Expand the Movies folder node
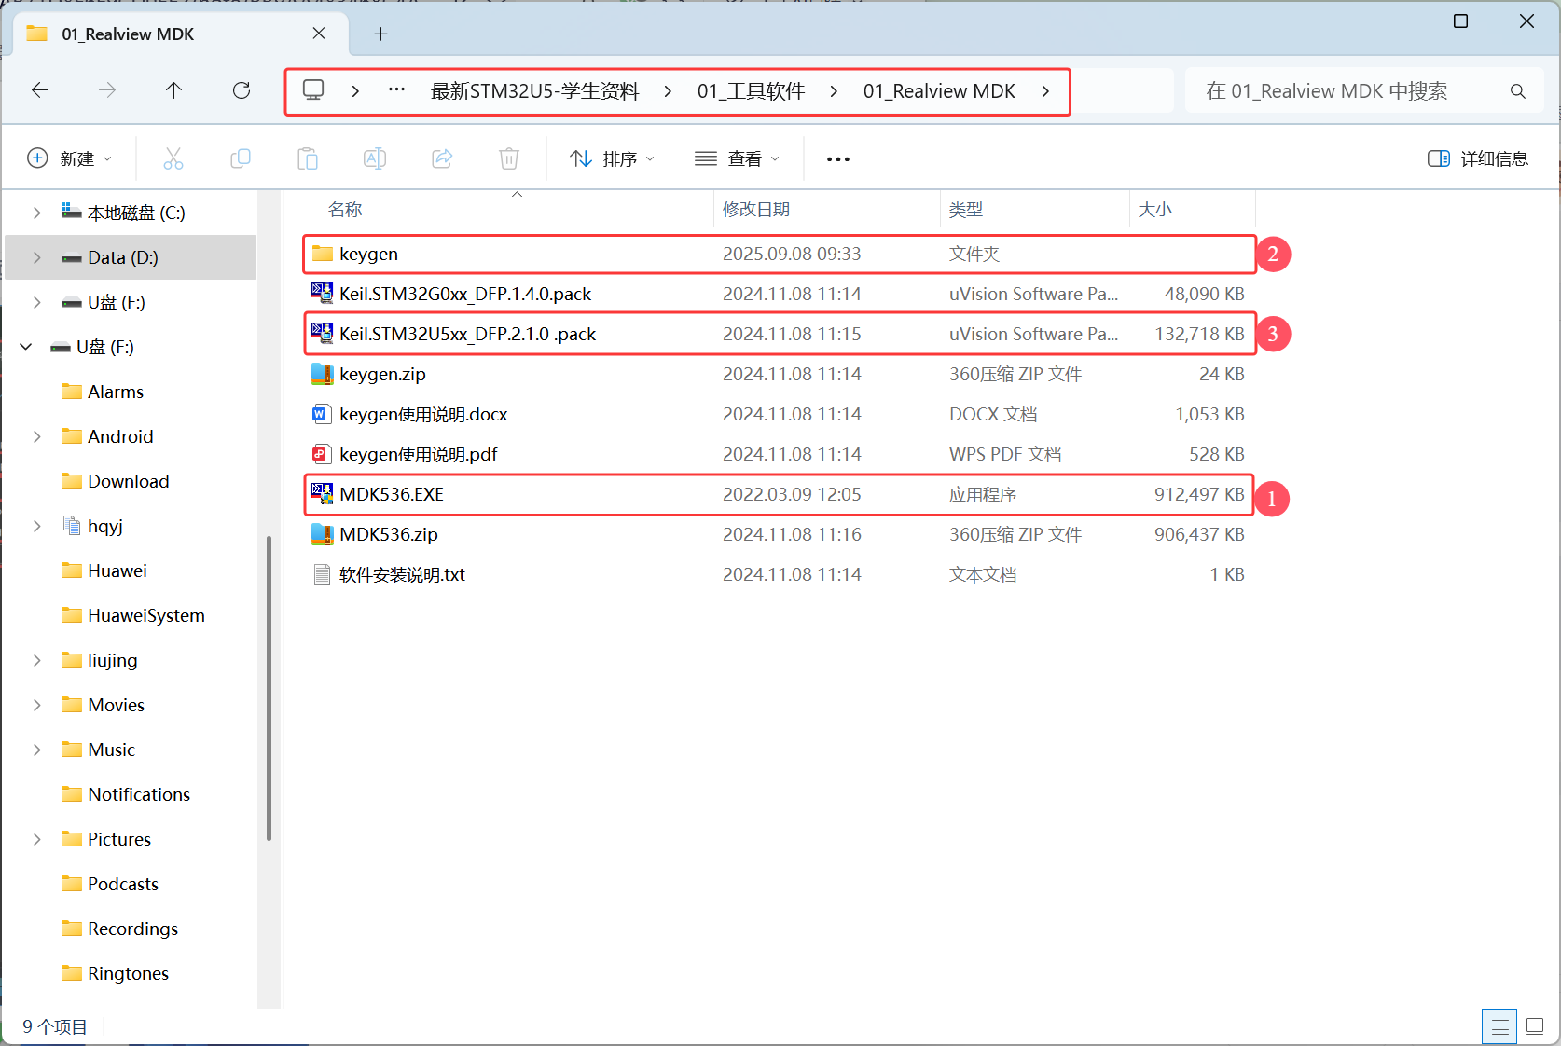Viewport: 1561px width, 1046px height. (36, 705)
